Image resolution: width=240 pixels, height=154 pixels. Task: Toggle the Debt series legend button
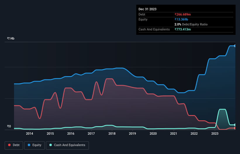tap(14, 145)
